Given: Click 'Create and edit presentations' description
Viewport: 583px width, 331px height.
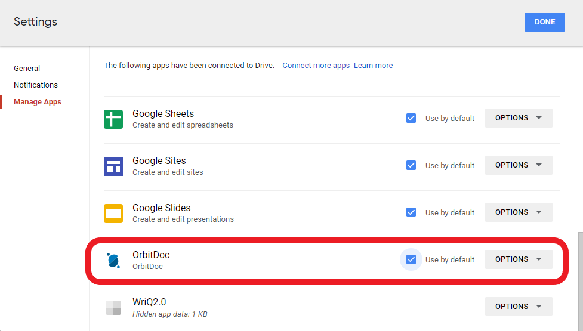Looking at the screenshot, I should tap(183, 219).
